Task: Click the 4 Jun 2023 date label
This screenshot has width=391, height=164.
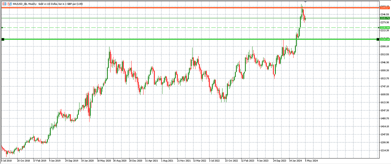Action: (x=263, y=160)
